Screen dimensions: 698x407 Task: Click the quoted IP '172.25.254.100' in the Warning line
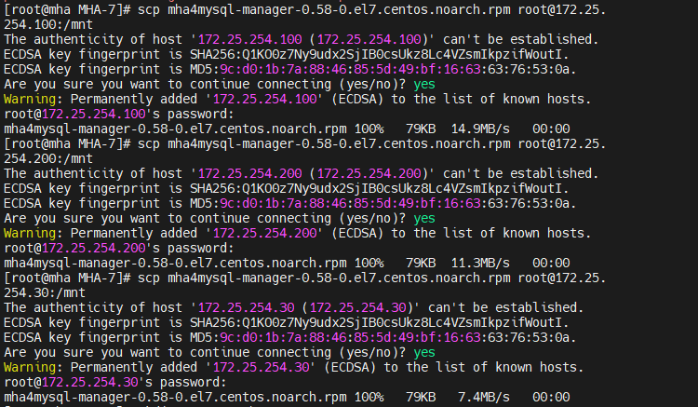point(264,99)
